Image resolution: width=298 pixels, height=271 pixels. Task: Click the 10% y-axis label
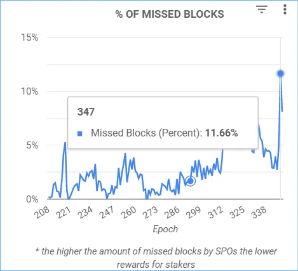(30, 91)
